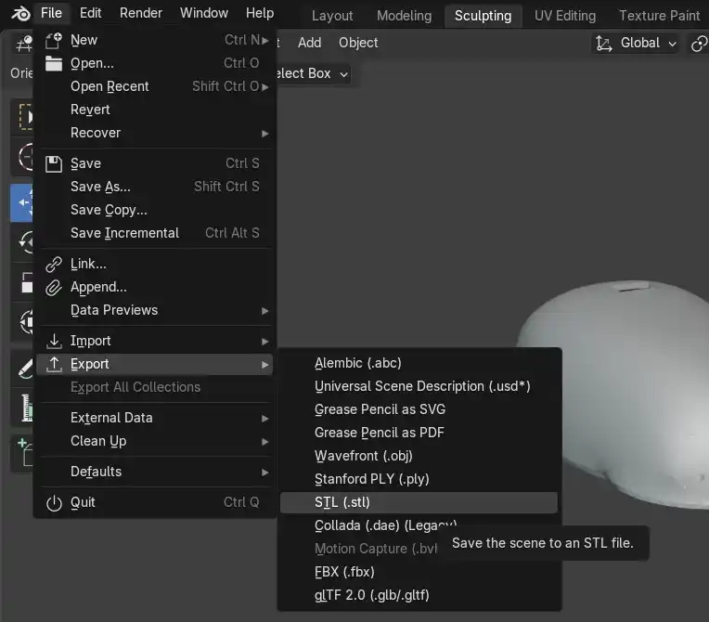Expand the Clean Up submenu
Image resolution: width=709 pixels, height=622 pixels.
pos(154,441)
